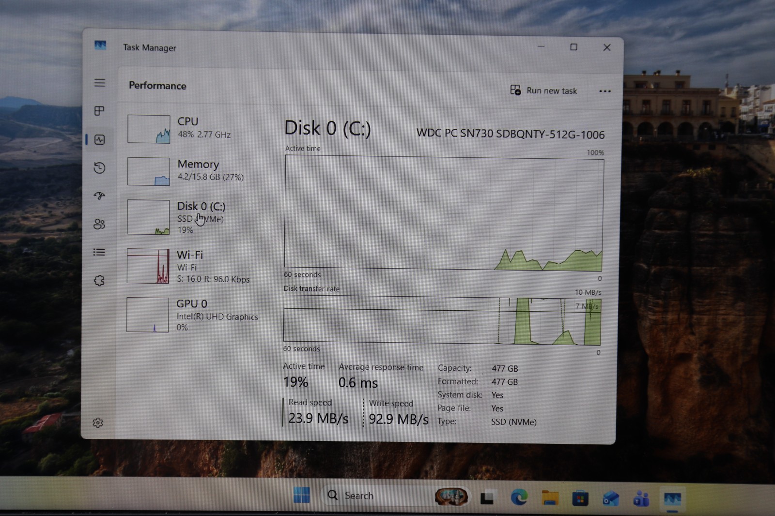This screenshot has height=516, width=775.
Task: Click the Capacity 477 GB value
Action: click(505, 368)
